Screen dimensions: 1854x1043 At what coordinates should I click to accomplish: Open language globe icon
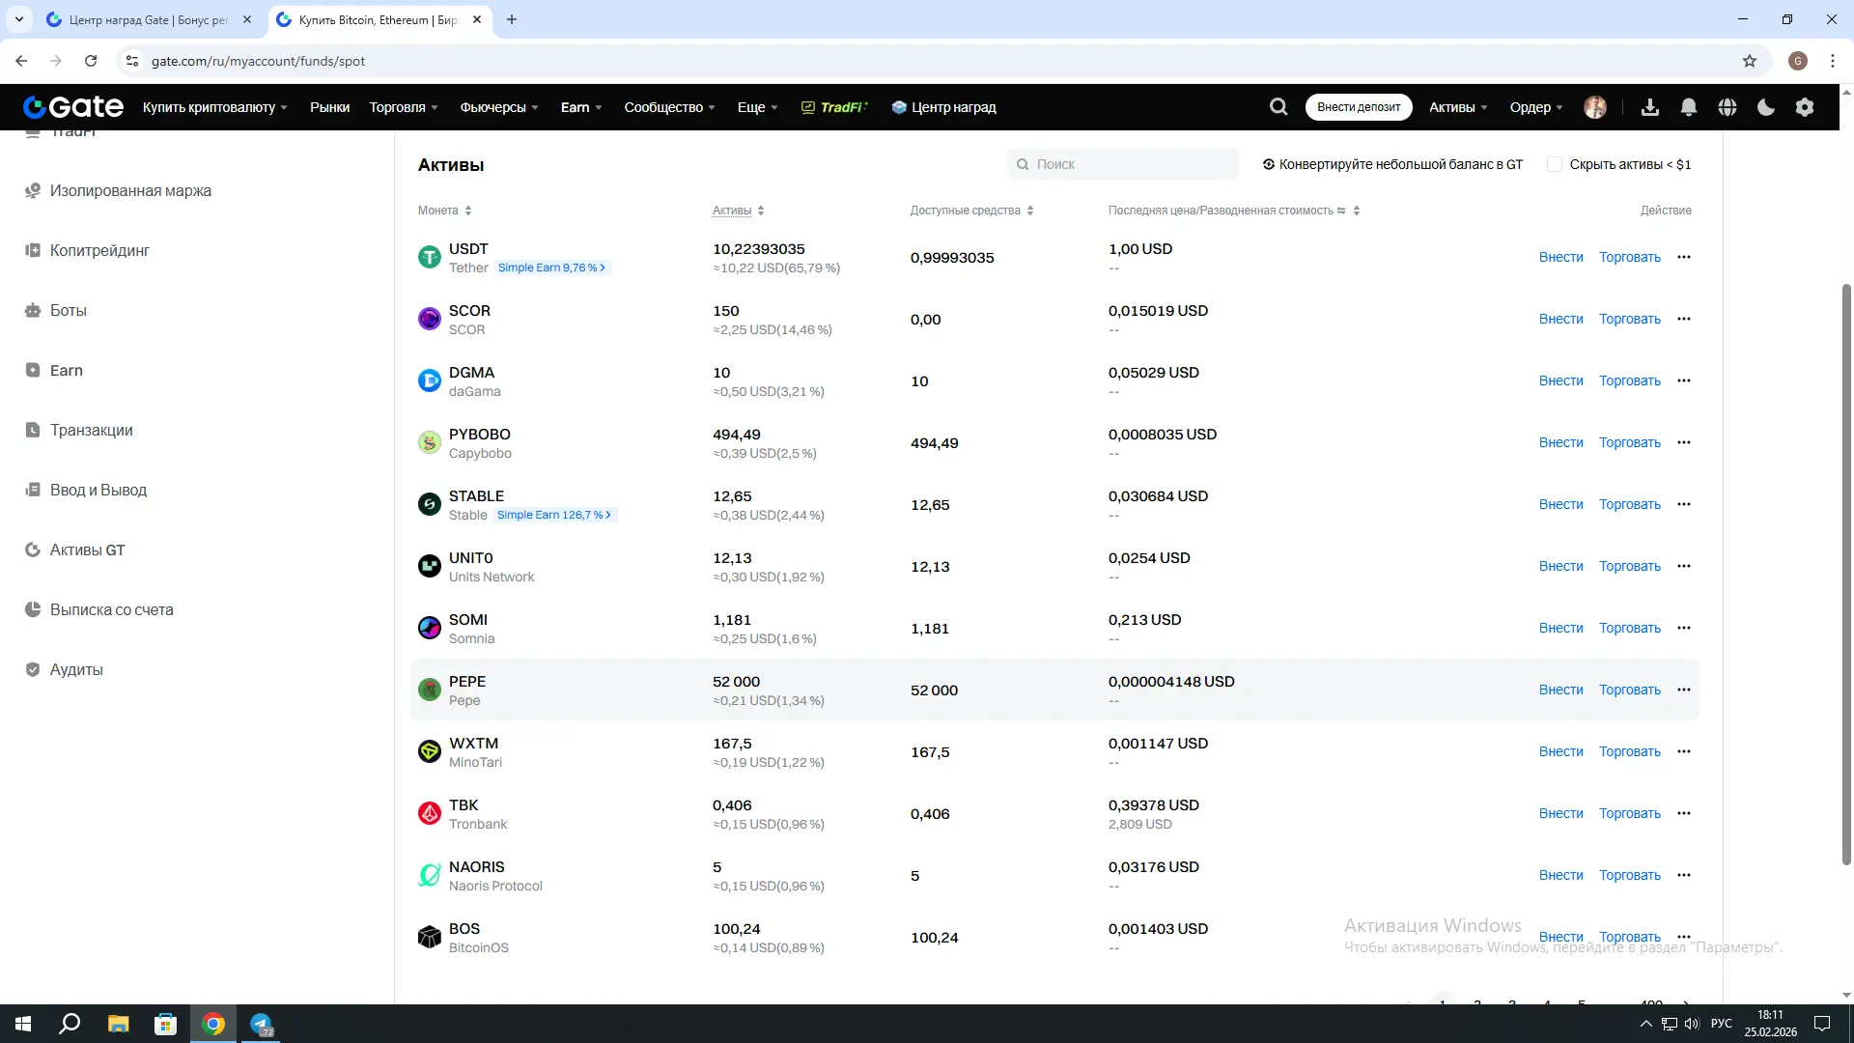(x=1728, y=107)
